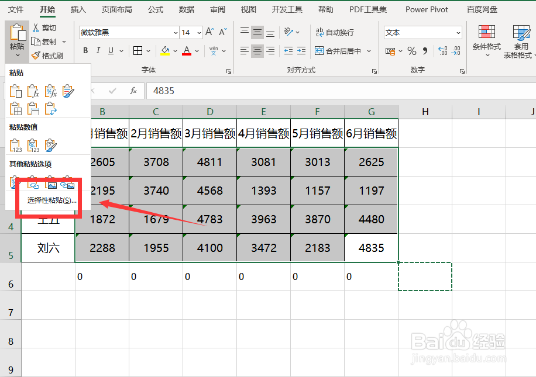Decrease font size with the small A

point(223,32)
